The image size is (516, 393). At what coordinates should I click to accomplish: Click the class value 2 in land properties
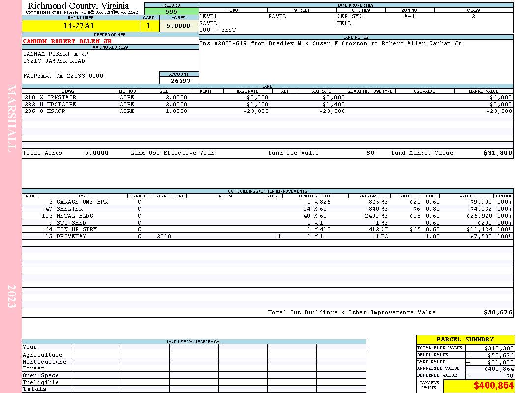click(474, 16)
